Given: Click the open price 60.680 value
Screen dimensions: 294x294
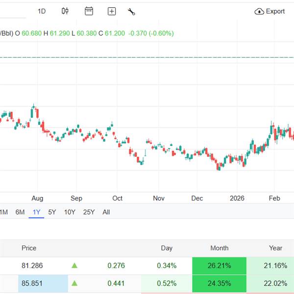Looking at the screenshot, I should [31, 33].
